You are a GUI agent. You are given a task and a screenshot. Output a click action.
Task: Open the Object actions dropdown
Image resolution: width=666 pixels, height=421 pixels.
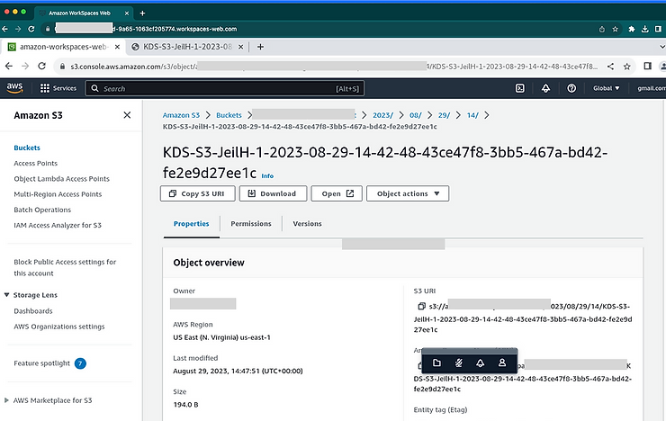pyautogui.click(x=408, y=193)
